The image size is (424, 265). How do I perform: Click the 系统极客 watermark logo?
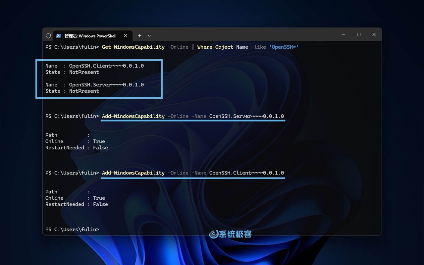coord(230,234)
